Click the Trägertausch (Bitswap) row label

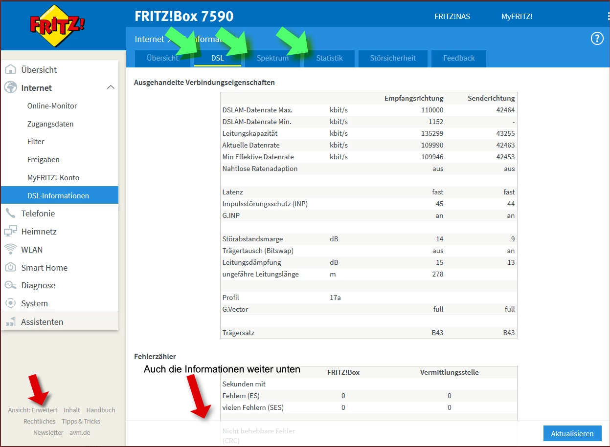click(x=258, y=251)
